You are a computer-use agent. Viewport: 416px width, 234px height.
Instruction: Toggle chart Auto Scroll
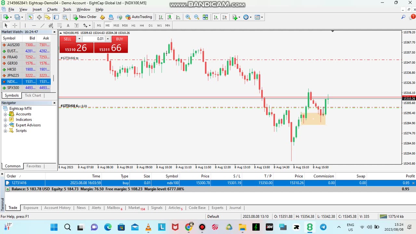coord(216,17)
